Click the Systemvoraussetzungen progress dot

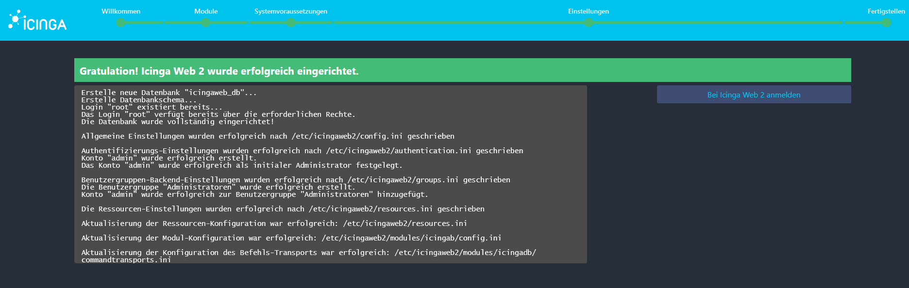[291, 22]
